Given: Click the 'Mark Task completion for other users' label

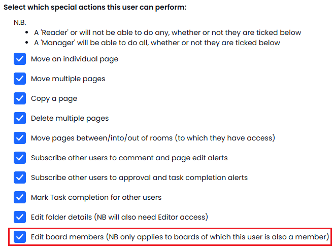Looking at the screenshot, I should [x=96, y=197].
